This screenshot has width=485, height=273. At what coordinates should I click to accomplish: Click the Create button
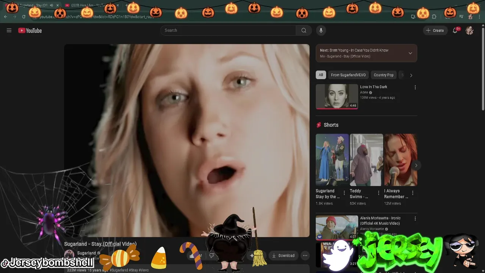pyautogui.click(x=435, y=30)
